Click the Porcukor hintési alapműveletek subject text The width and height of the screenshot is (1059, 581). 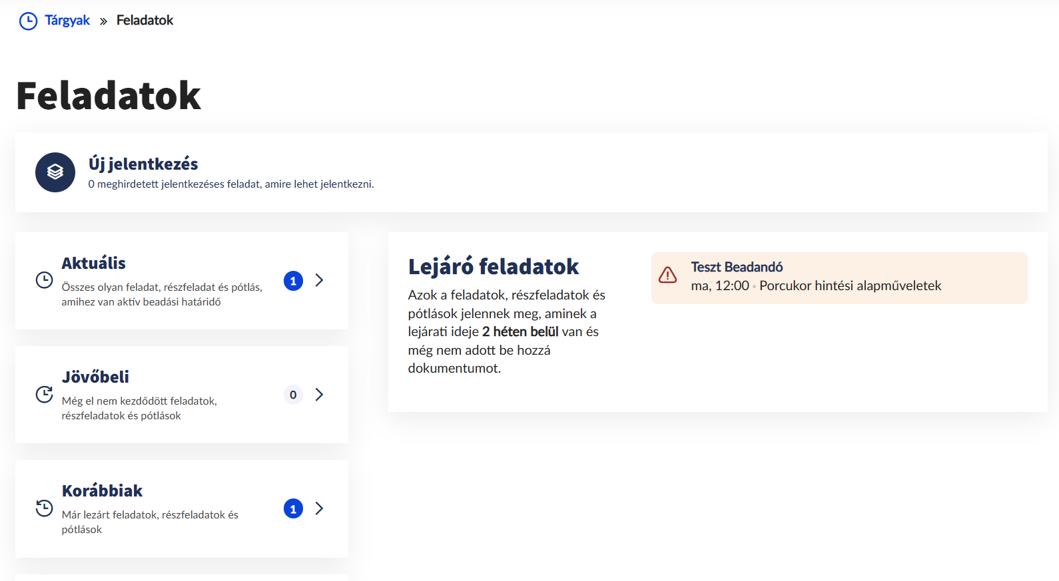click(x=850, y=286)
